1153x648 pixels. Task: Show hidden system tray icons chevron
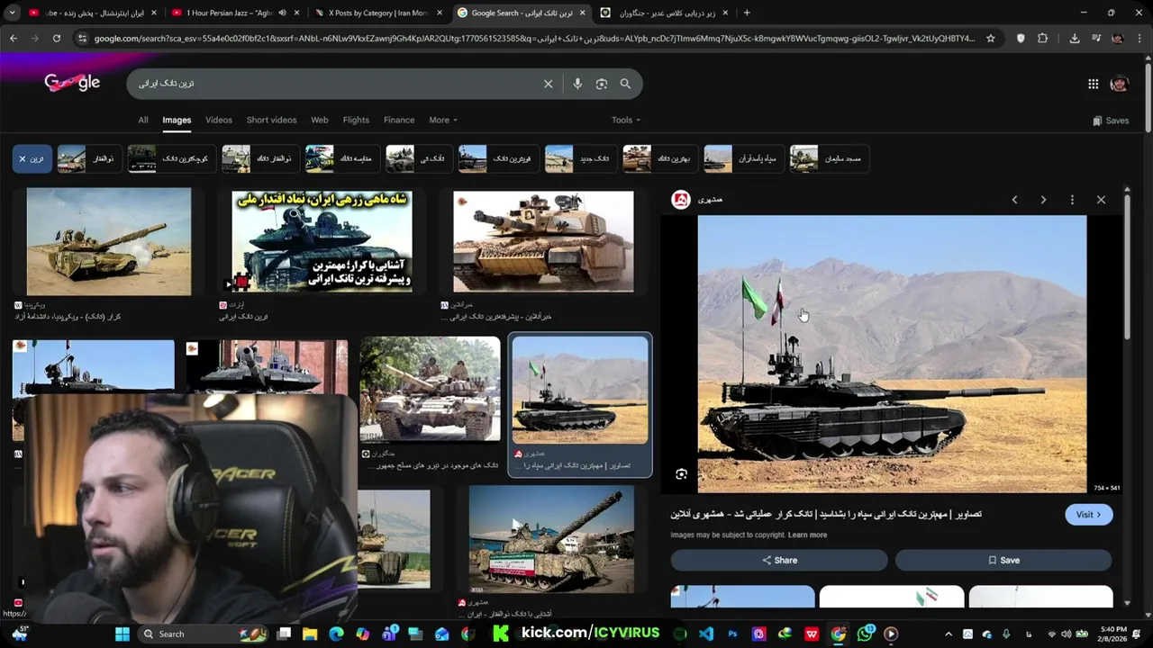[x=949, y=634]
